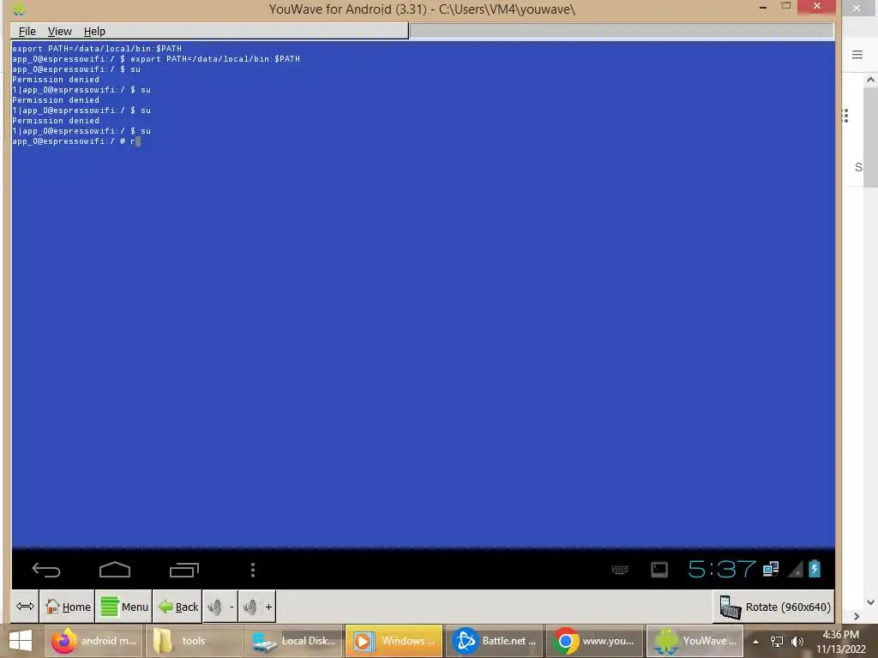The width and height of the screenshot is (878, 658).
Task: Open the hamburger menu in background window
Action: point(857,54)
